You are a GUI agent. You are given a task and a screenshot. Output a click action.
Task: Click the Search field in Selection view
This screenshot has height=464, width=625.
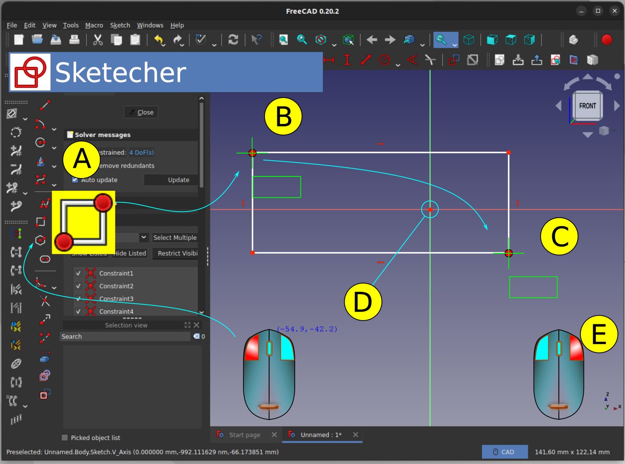click(126, 336)
